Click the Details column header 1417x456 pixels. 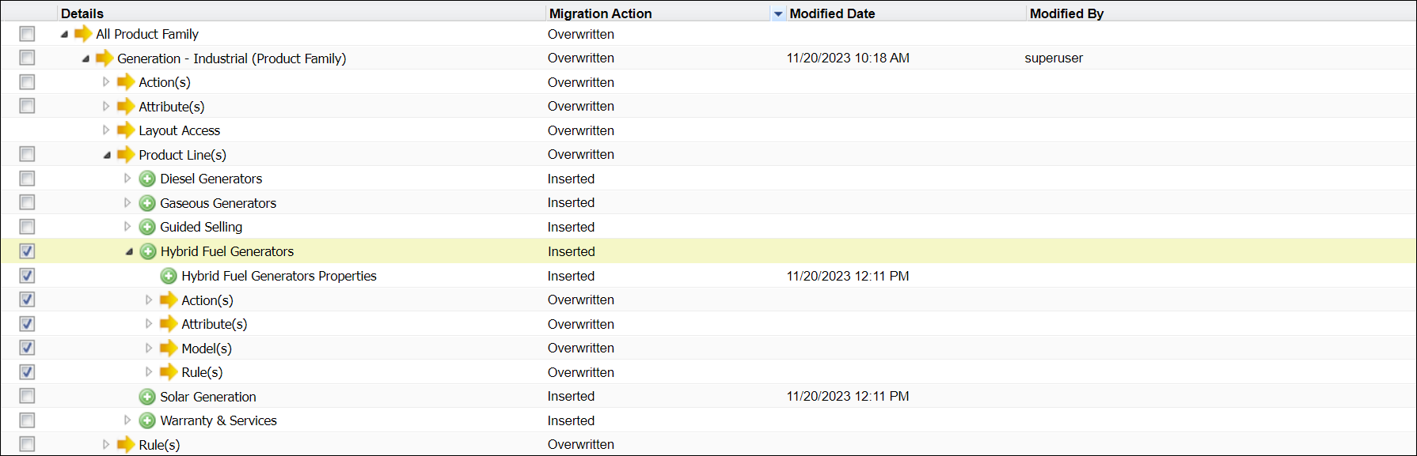point(82,13)
